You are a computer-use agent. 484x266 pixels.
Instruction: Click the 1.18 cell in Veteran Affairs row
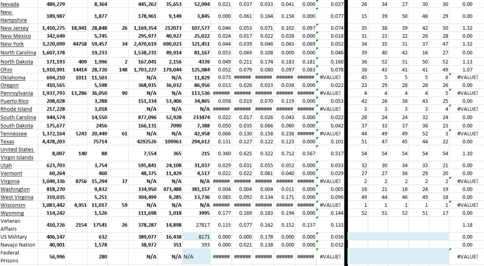pyautogui.click(x=466, y=225)
